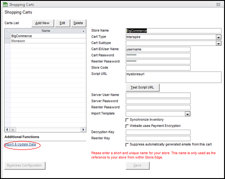Select Monsoon in the carts list
The height and width of the screenshot is (179, 225).
48,41
